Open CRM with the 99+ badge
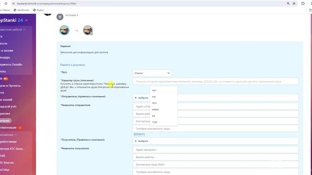This screenshot has width=312, height=175. (x=4, y=79)
